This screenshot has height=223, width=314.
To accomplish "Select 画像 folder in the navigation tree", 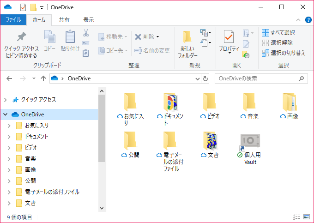I will 30,170.
